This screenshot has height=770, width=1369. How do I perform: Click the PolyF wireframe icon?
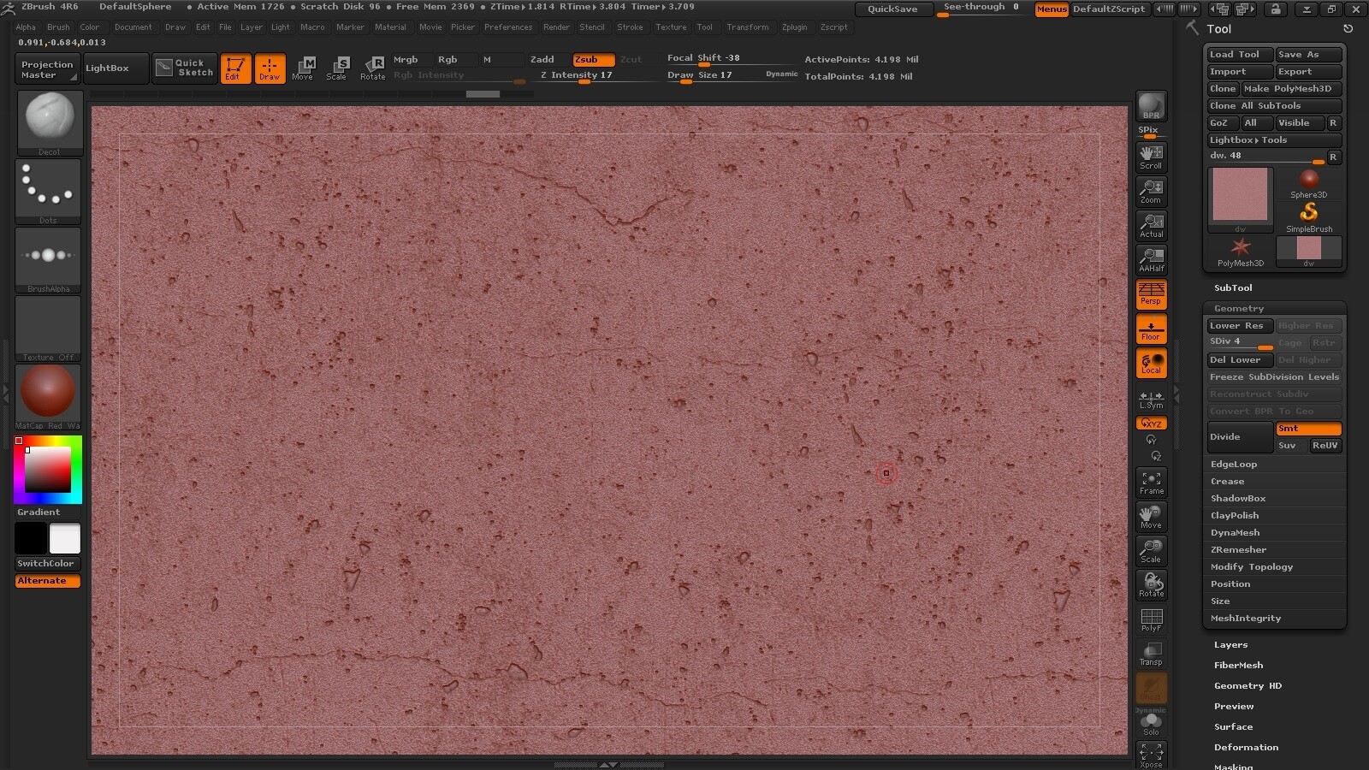[1151, 619]
